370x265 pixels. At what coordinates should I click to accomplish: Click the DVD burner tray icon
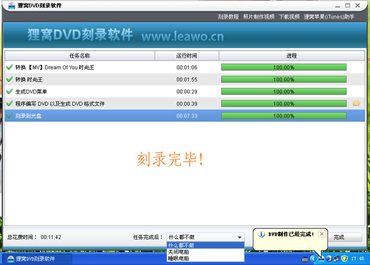click(321, 259)
